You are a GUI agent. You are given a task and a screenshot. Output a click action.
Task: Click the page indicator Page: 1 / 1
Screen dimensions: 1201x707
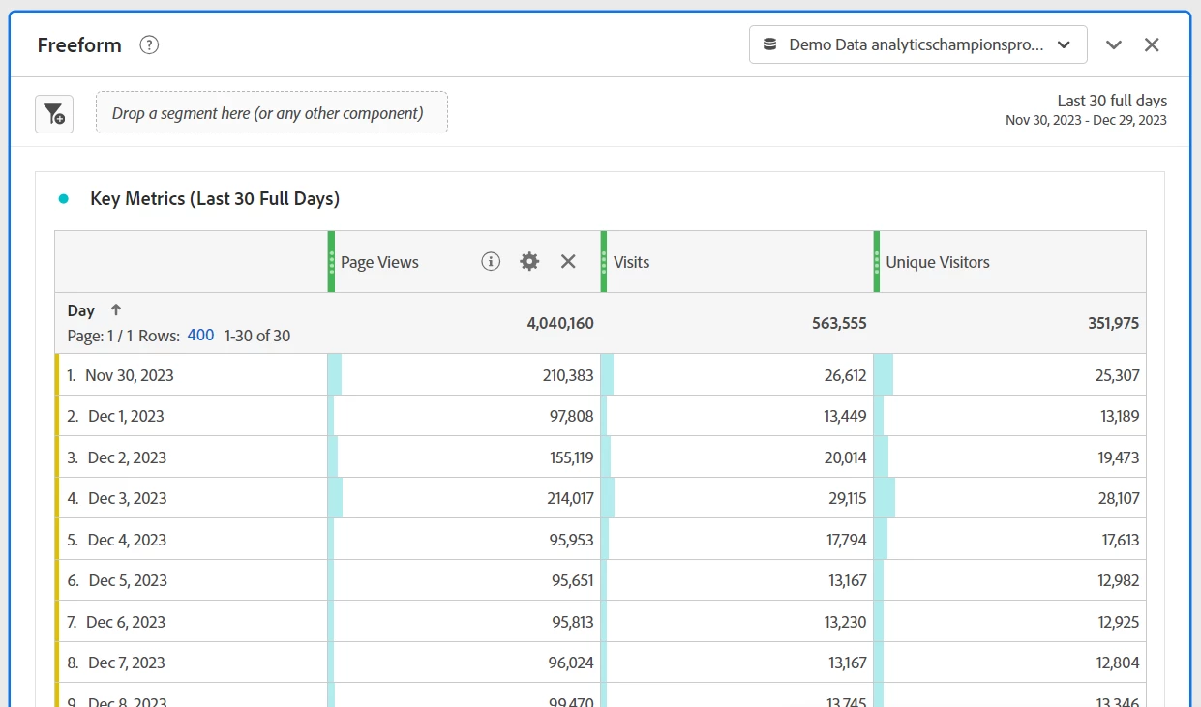101,336
